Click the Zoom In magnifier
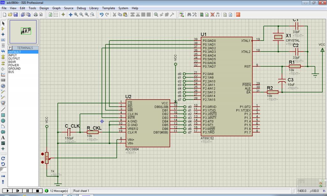Viewport: 327px width, 196px height. 76,15
